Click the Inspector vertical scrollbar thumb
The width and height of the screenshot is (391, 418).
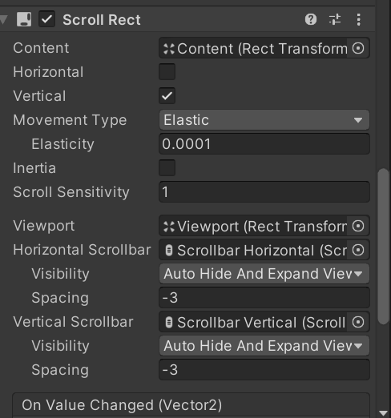[384, 246]
